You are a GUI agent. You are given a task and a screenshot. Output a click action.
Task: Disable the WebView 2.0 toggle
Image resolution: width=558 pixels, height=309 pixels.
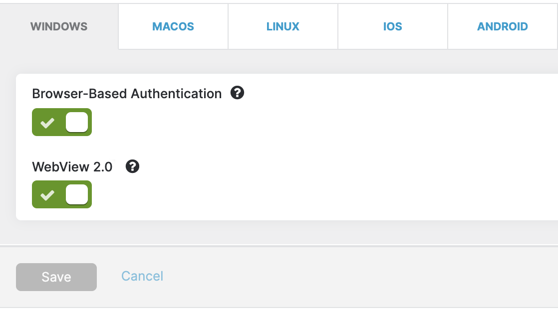(x=62, y=194)
